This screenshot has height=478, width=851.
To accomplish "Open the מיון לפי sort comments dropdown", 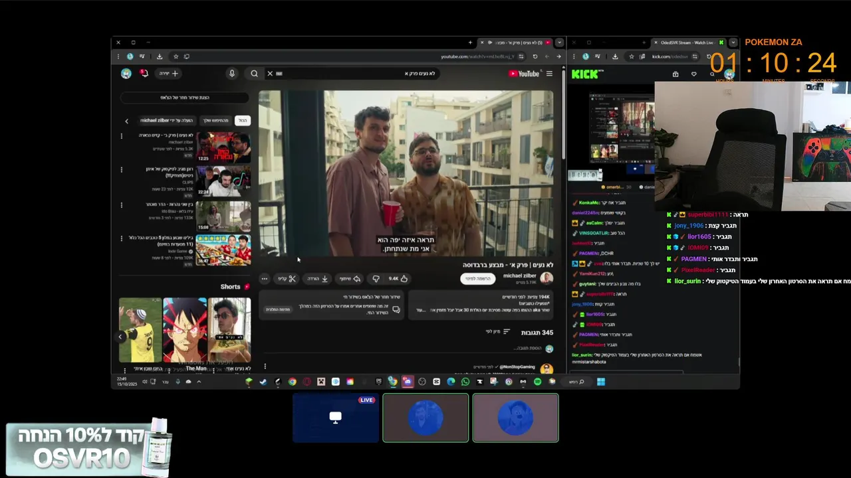I will pos(497,332).
